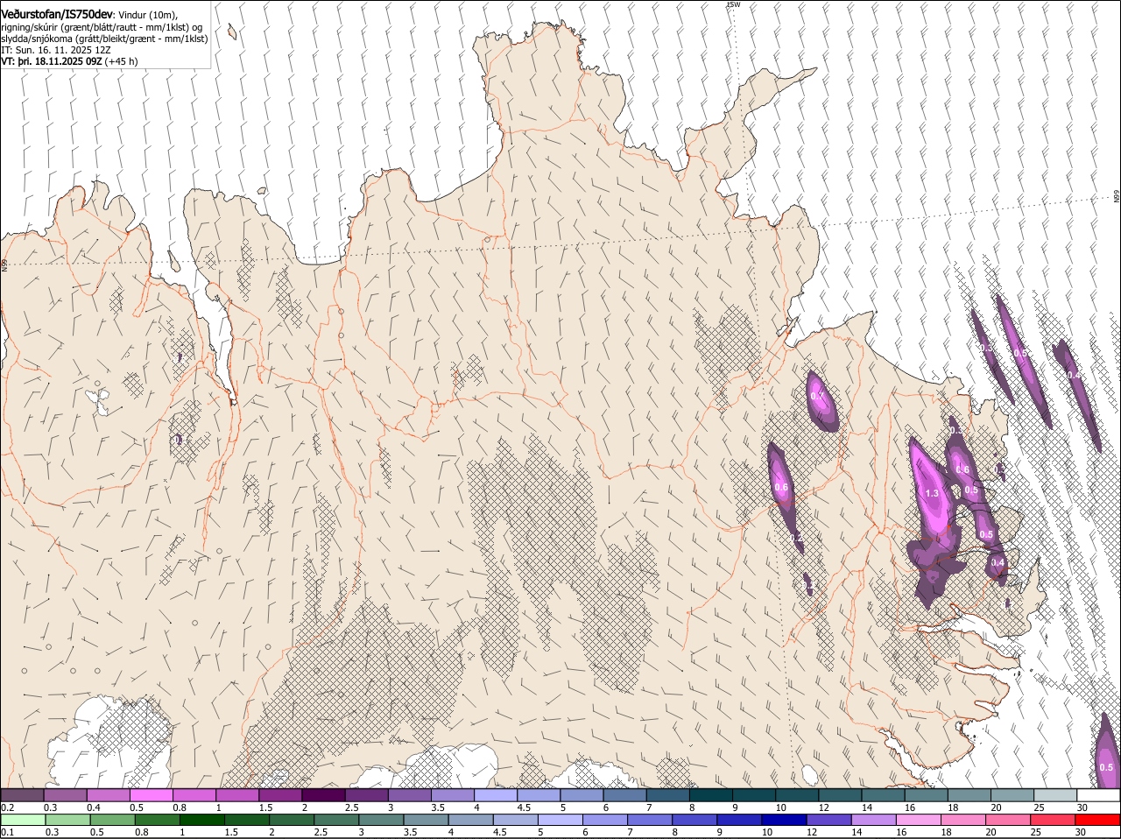Select top legend swatch between 12 and 14
Viewport: 1121px width, 839px height.
(838, 794)
